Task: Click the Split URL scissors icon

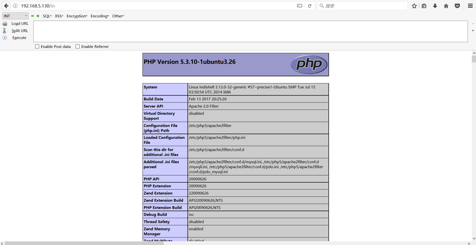Action: point(4,31)
